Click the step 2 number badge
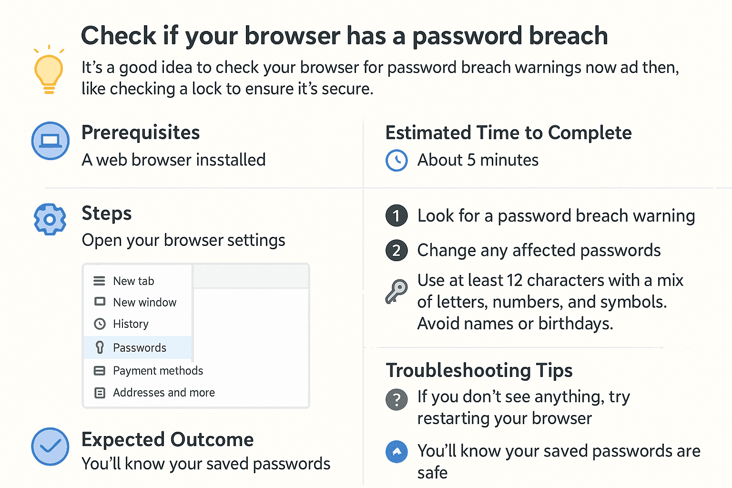Image resolution: width=732 pixels, height=488 pixels. [x=396, y=251]
